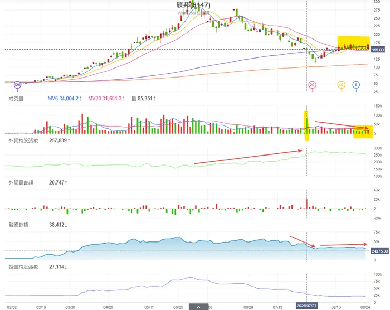Click the 成交量 volume panel label
390x310 pixels.
pos(16,99)
